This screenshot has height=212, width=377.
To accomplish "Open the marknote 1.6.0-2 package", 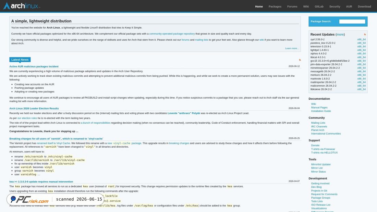I will coord(320,78).
